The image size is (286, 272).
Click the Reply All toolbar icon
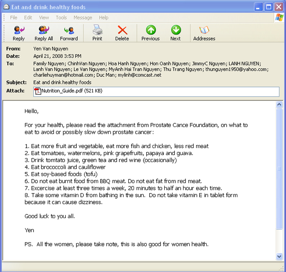[44, 33]
